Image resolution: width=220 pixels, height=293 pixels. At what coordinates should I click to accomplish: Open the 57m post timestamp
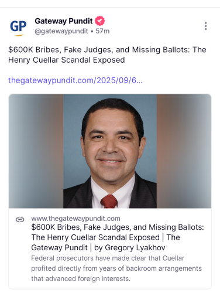pos(102,31)
